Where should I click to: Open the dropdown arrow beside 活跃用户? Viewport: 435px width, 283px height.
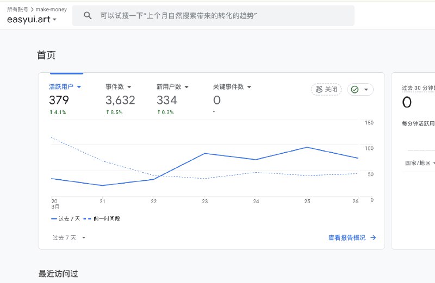point(79,87)
